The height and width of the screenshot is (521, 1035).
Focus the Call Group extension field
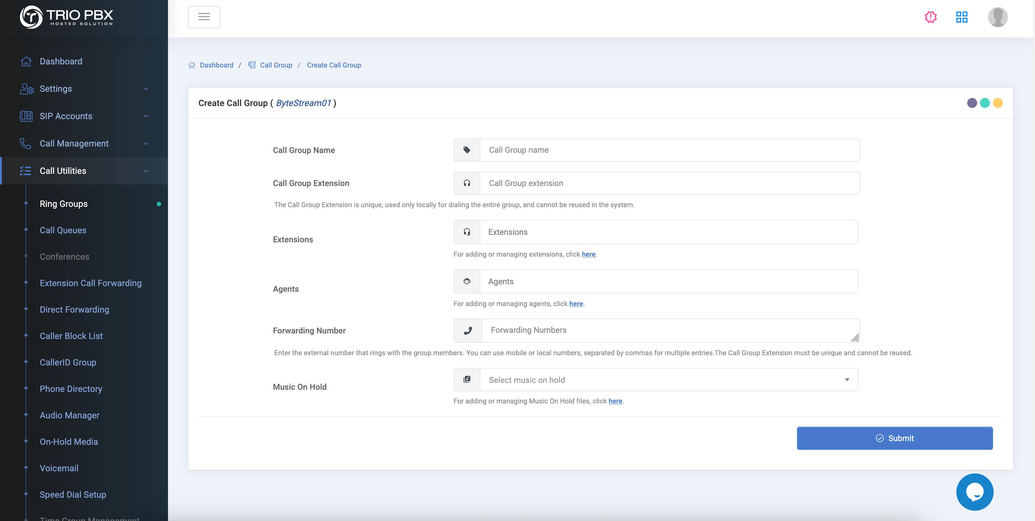click(x=670, y=183)
